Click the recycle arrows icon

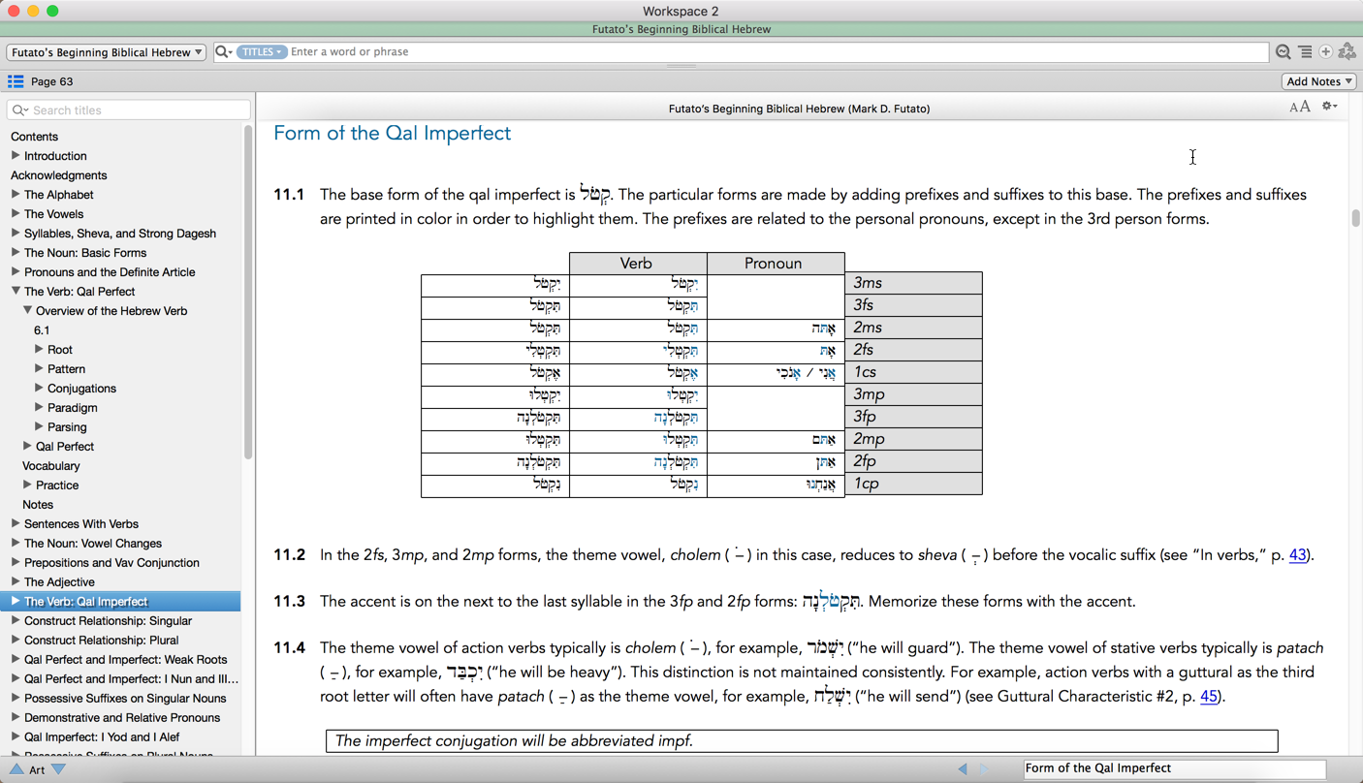[x=1347, y=52]
